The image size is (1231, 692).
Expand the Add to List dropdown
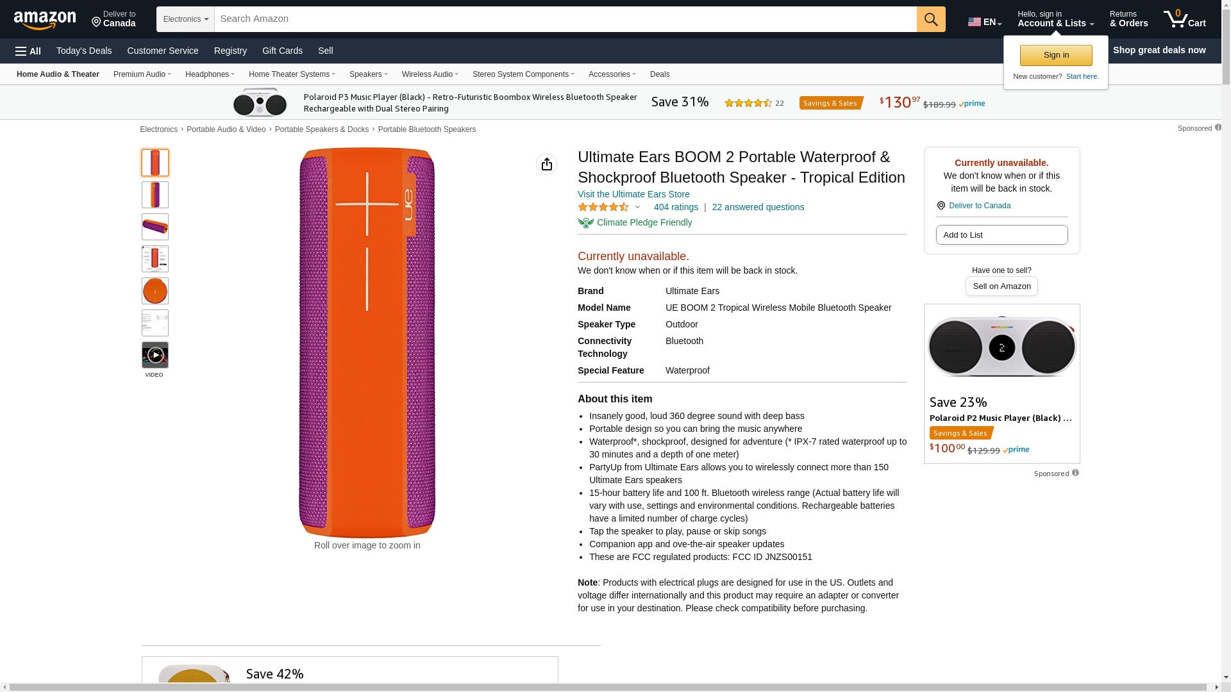(x=1001, y=235)
